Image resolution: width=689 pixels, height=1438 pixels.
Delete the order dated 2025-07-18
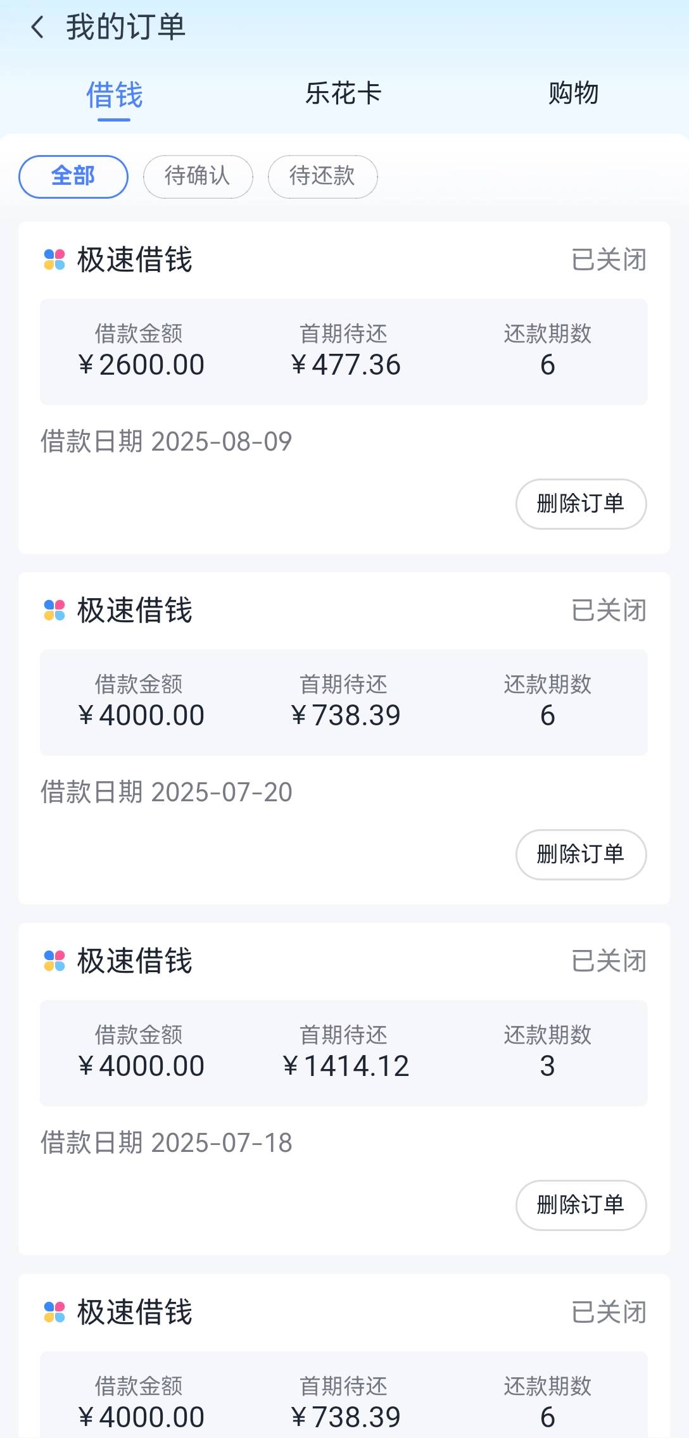(x=581, y=1205)
